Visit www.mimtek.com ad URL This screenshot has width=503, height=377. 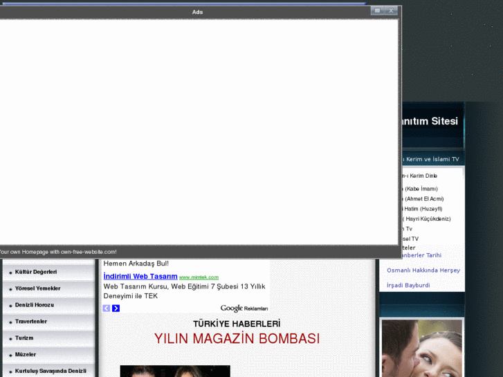point(199,277)
